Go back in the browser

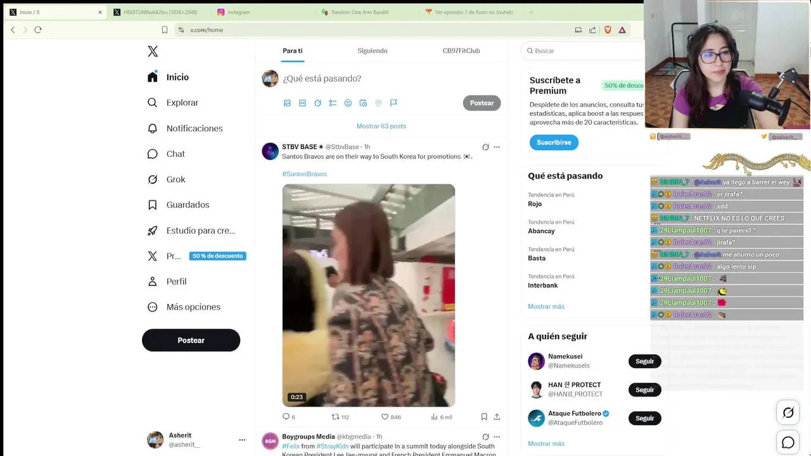13,30
